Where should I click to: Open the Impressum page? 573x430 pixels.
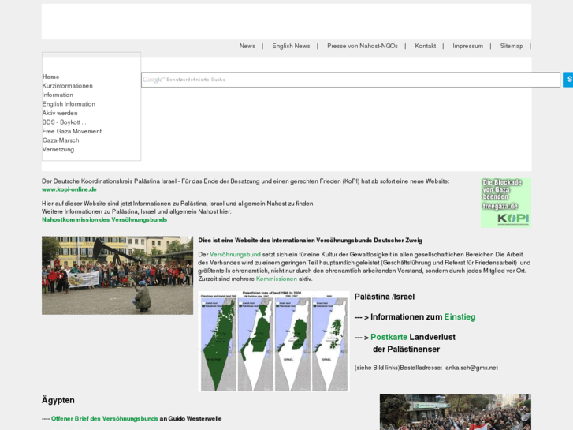[467, 46]
